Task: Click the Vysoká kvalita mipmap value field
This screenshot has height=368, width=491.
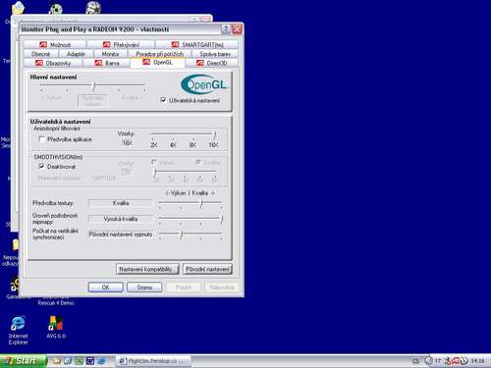Action: pos(120,219)
